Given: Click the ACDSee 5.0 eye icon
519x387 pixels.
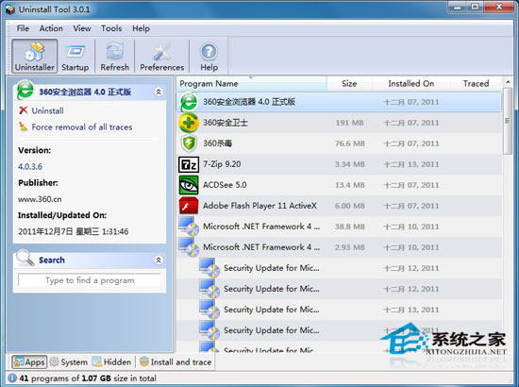Looking at the screenshot, I should coord(189,185).
